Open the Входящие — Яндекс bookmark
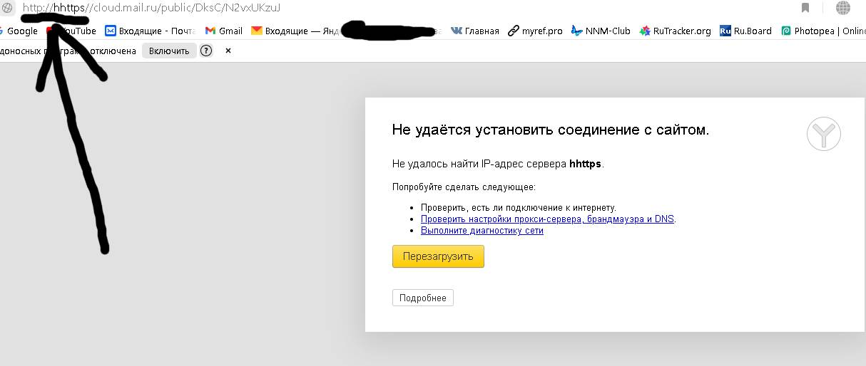866x366 pixels. [x=292, y=31]
